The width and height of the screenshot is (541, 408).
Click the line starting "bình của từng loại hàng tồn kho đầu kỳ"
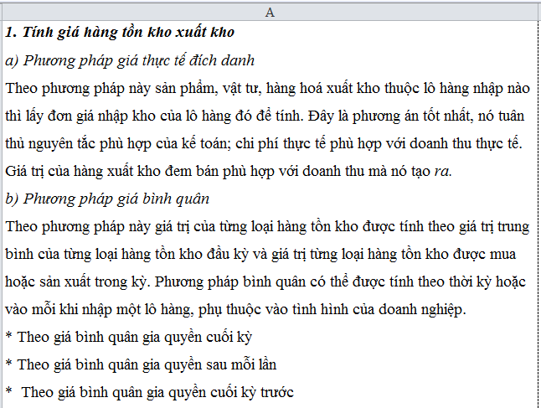click(x=260, y=255)
